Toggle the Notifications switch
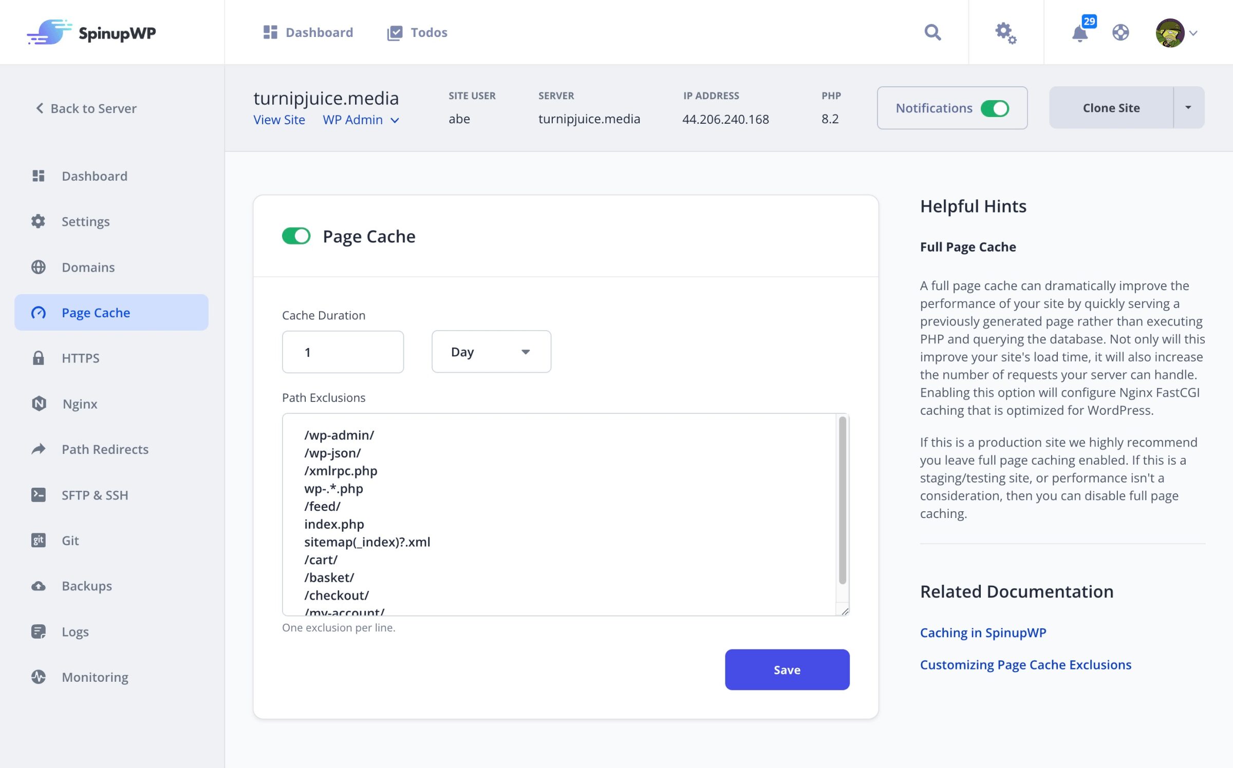The width and height of the screenshot is (1233, 768). [x=995, y=108]
